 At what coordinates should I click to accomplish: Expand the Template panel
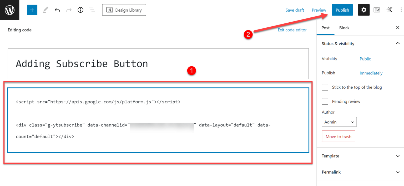point(360,156)
